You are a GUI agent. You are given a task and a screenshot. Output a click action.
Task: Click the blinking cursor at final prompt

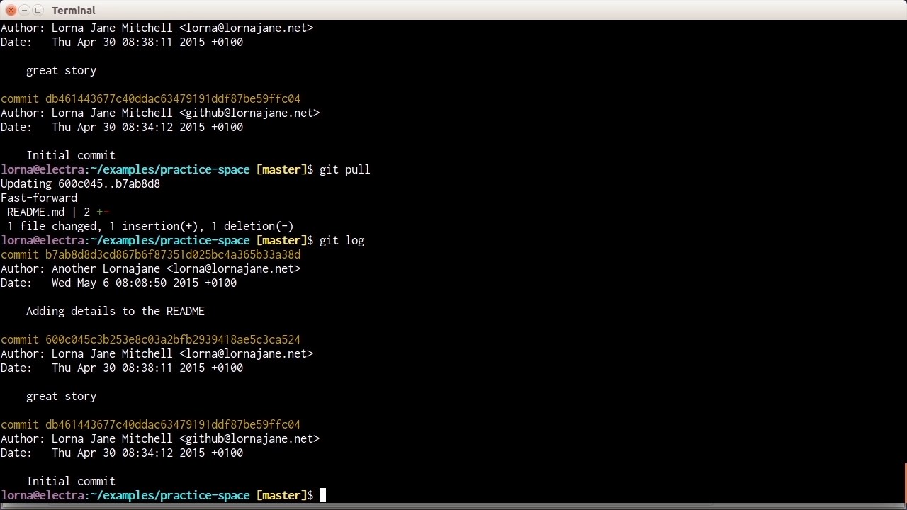point(322,495)
